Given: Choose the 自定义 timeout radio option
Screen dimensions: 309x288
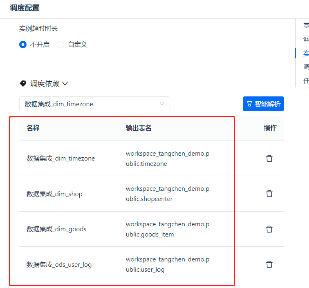Looking at the screenshot, I should point(60,45).
